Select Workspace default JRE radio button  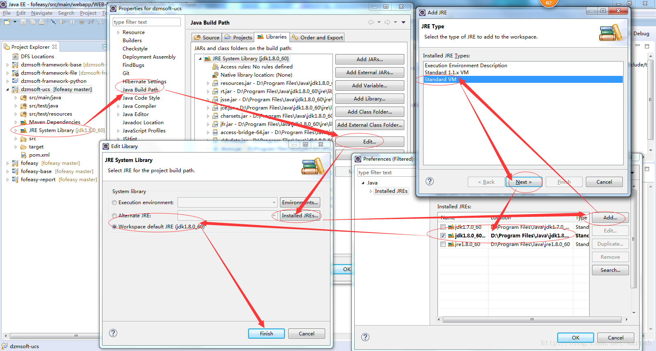pyautogui.click(x=114, y=226)
